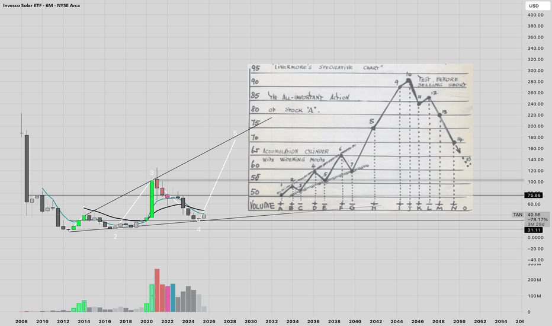This screenshot has width=552, height=326.
Task: Click the 280.00 price axis label
Action: (535, 82)
